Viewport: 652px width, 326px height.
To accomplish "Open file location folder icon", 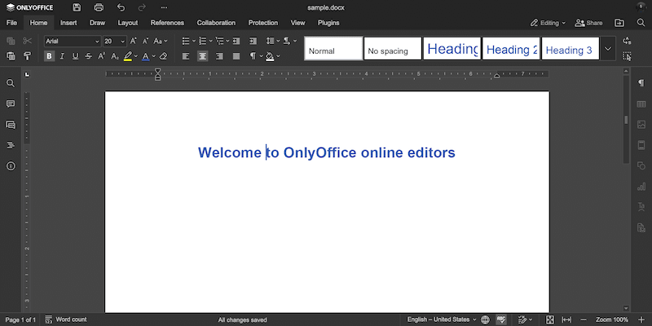I will pyautogui.click(x=619, y=23).
